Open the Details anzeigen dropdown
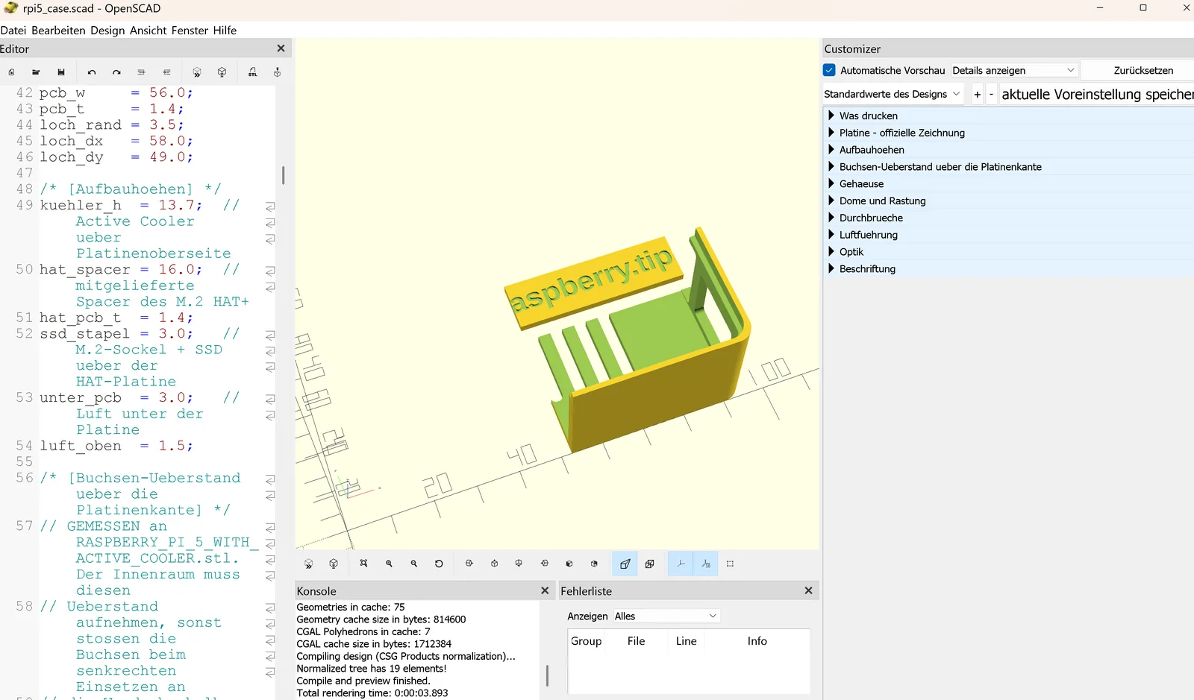 tap(1013, 70)
